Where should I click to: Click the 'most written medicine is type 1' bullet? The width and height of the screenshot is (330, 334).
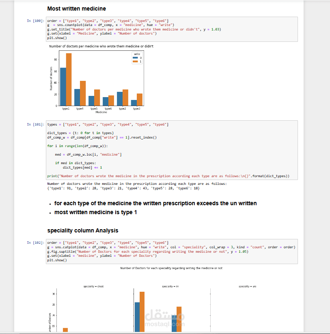pos(95,212)
